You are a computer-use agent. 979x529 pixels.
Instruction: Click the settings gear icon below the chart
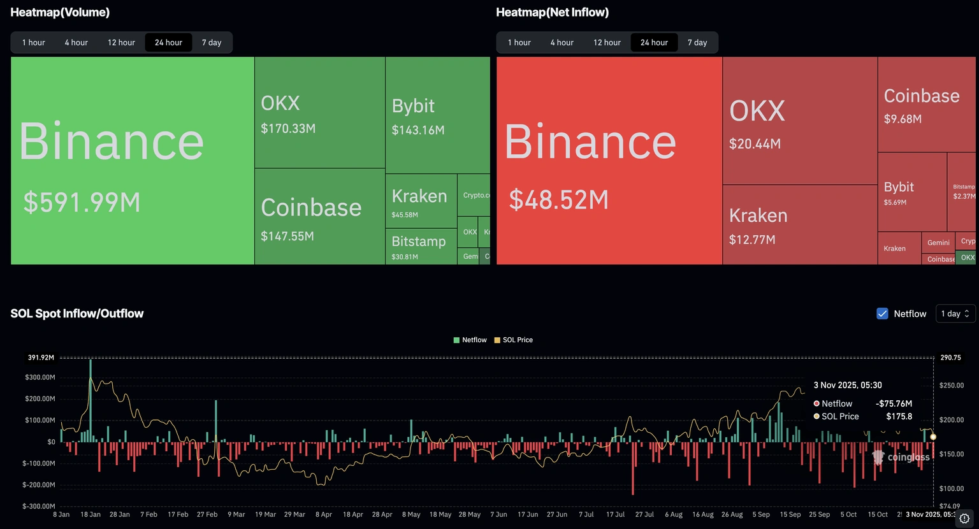point(964,518)
